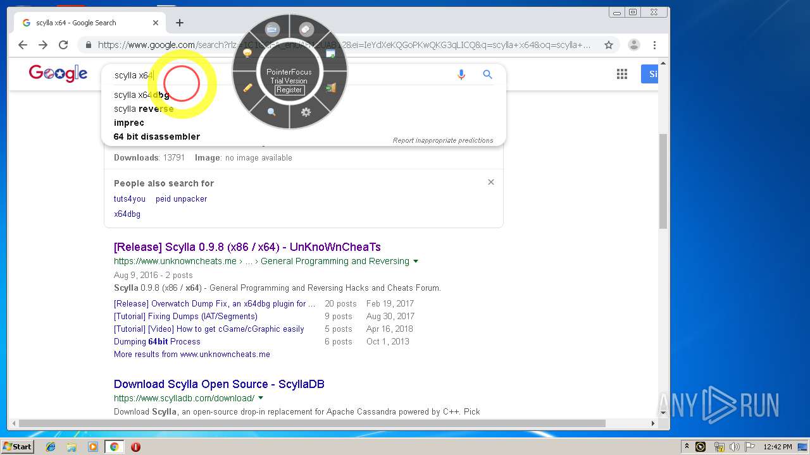
Task: Click vertical scrollbar thumb in Chrome
Action: 663,181
